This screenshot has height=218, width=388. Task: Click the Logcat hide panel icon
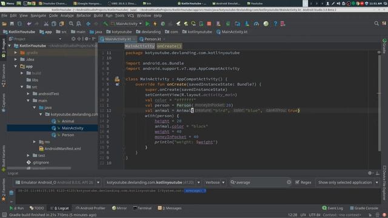[x=378, y=173]
